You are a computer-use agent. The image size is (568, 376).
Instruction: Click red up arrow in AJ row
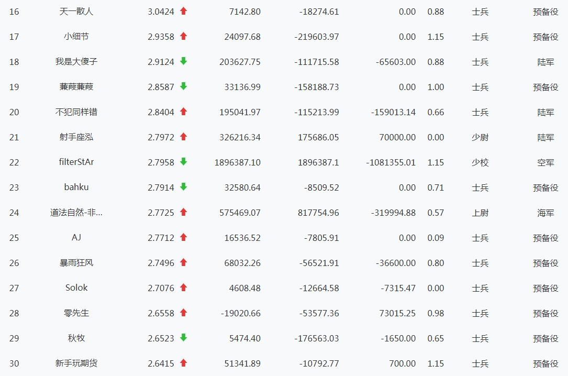coord(183,237)
